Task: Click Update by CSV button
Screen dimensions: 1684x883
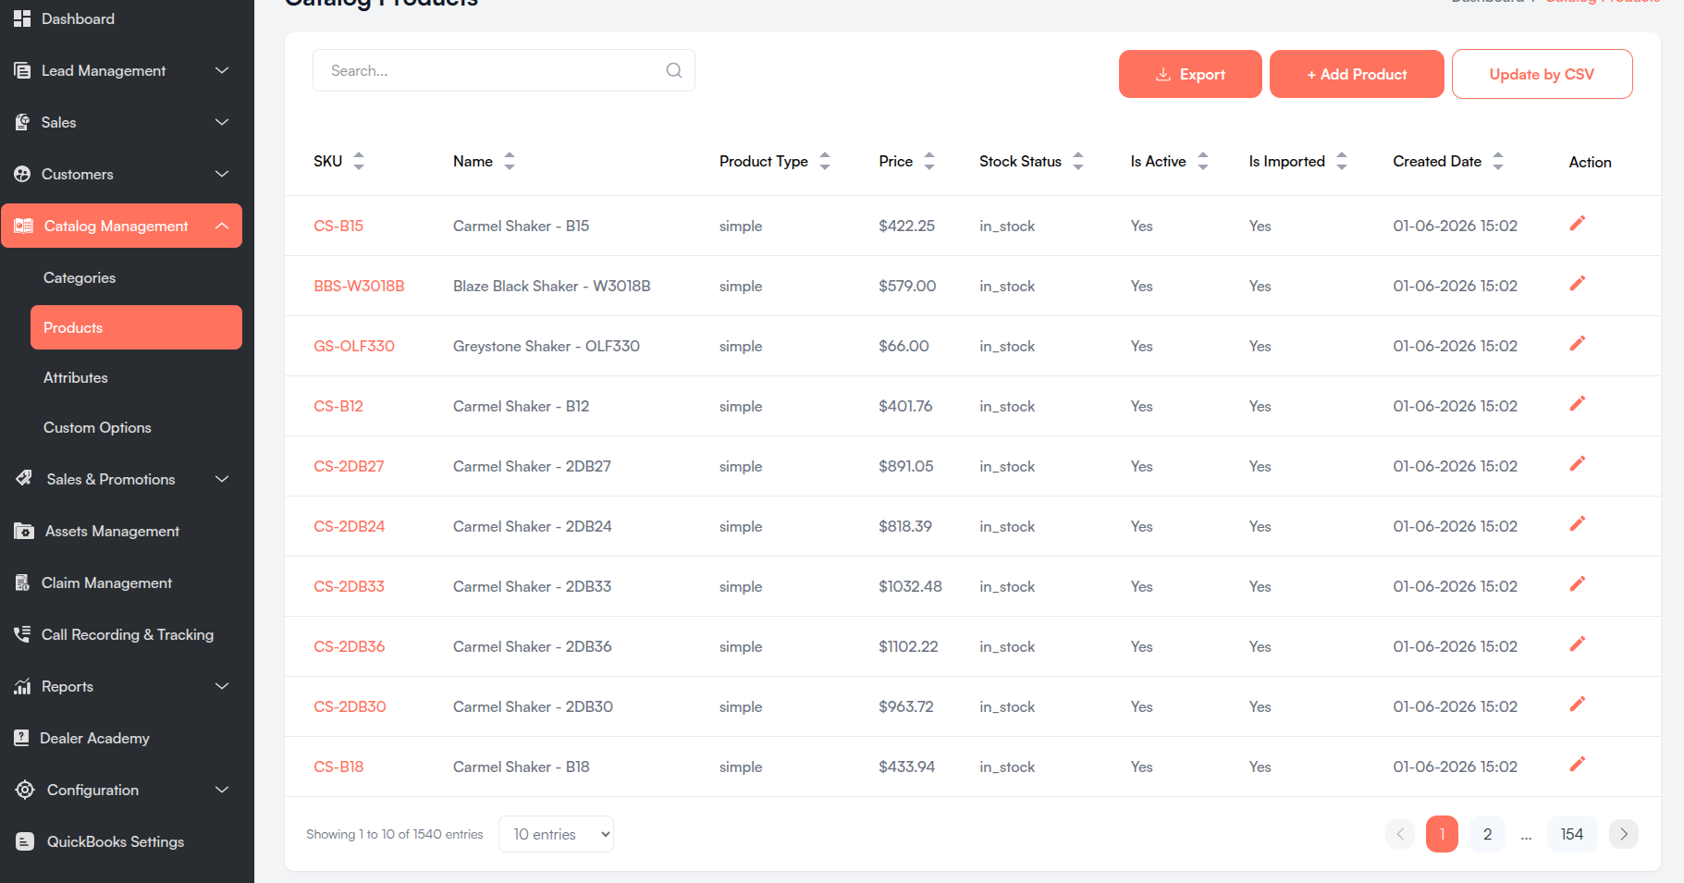Action: pyautogui.click(x=1542, y=74)
